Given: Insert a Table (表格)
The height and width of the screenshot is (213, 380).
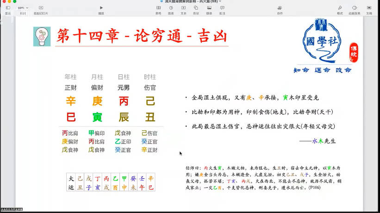Looking at the screenshot, I should (158, 8).
